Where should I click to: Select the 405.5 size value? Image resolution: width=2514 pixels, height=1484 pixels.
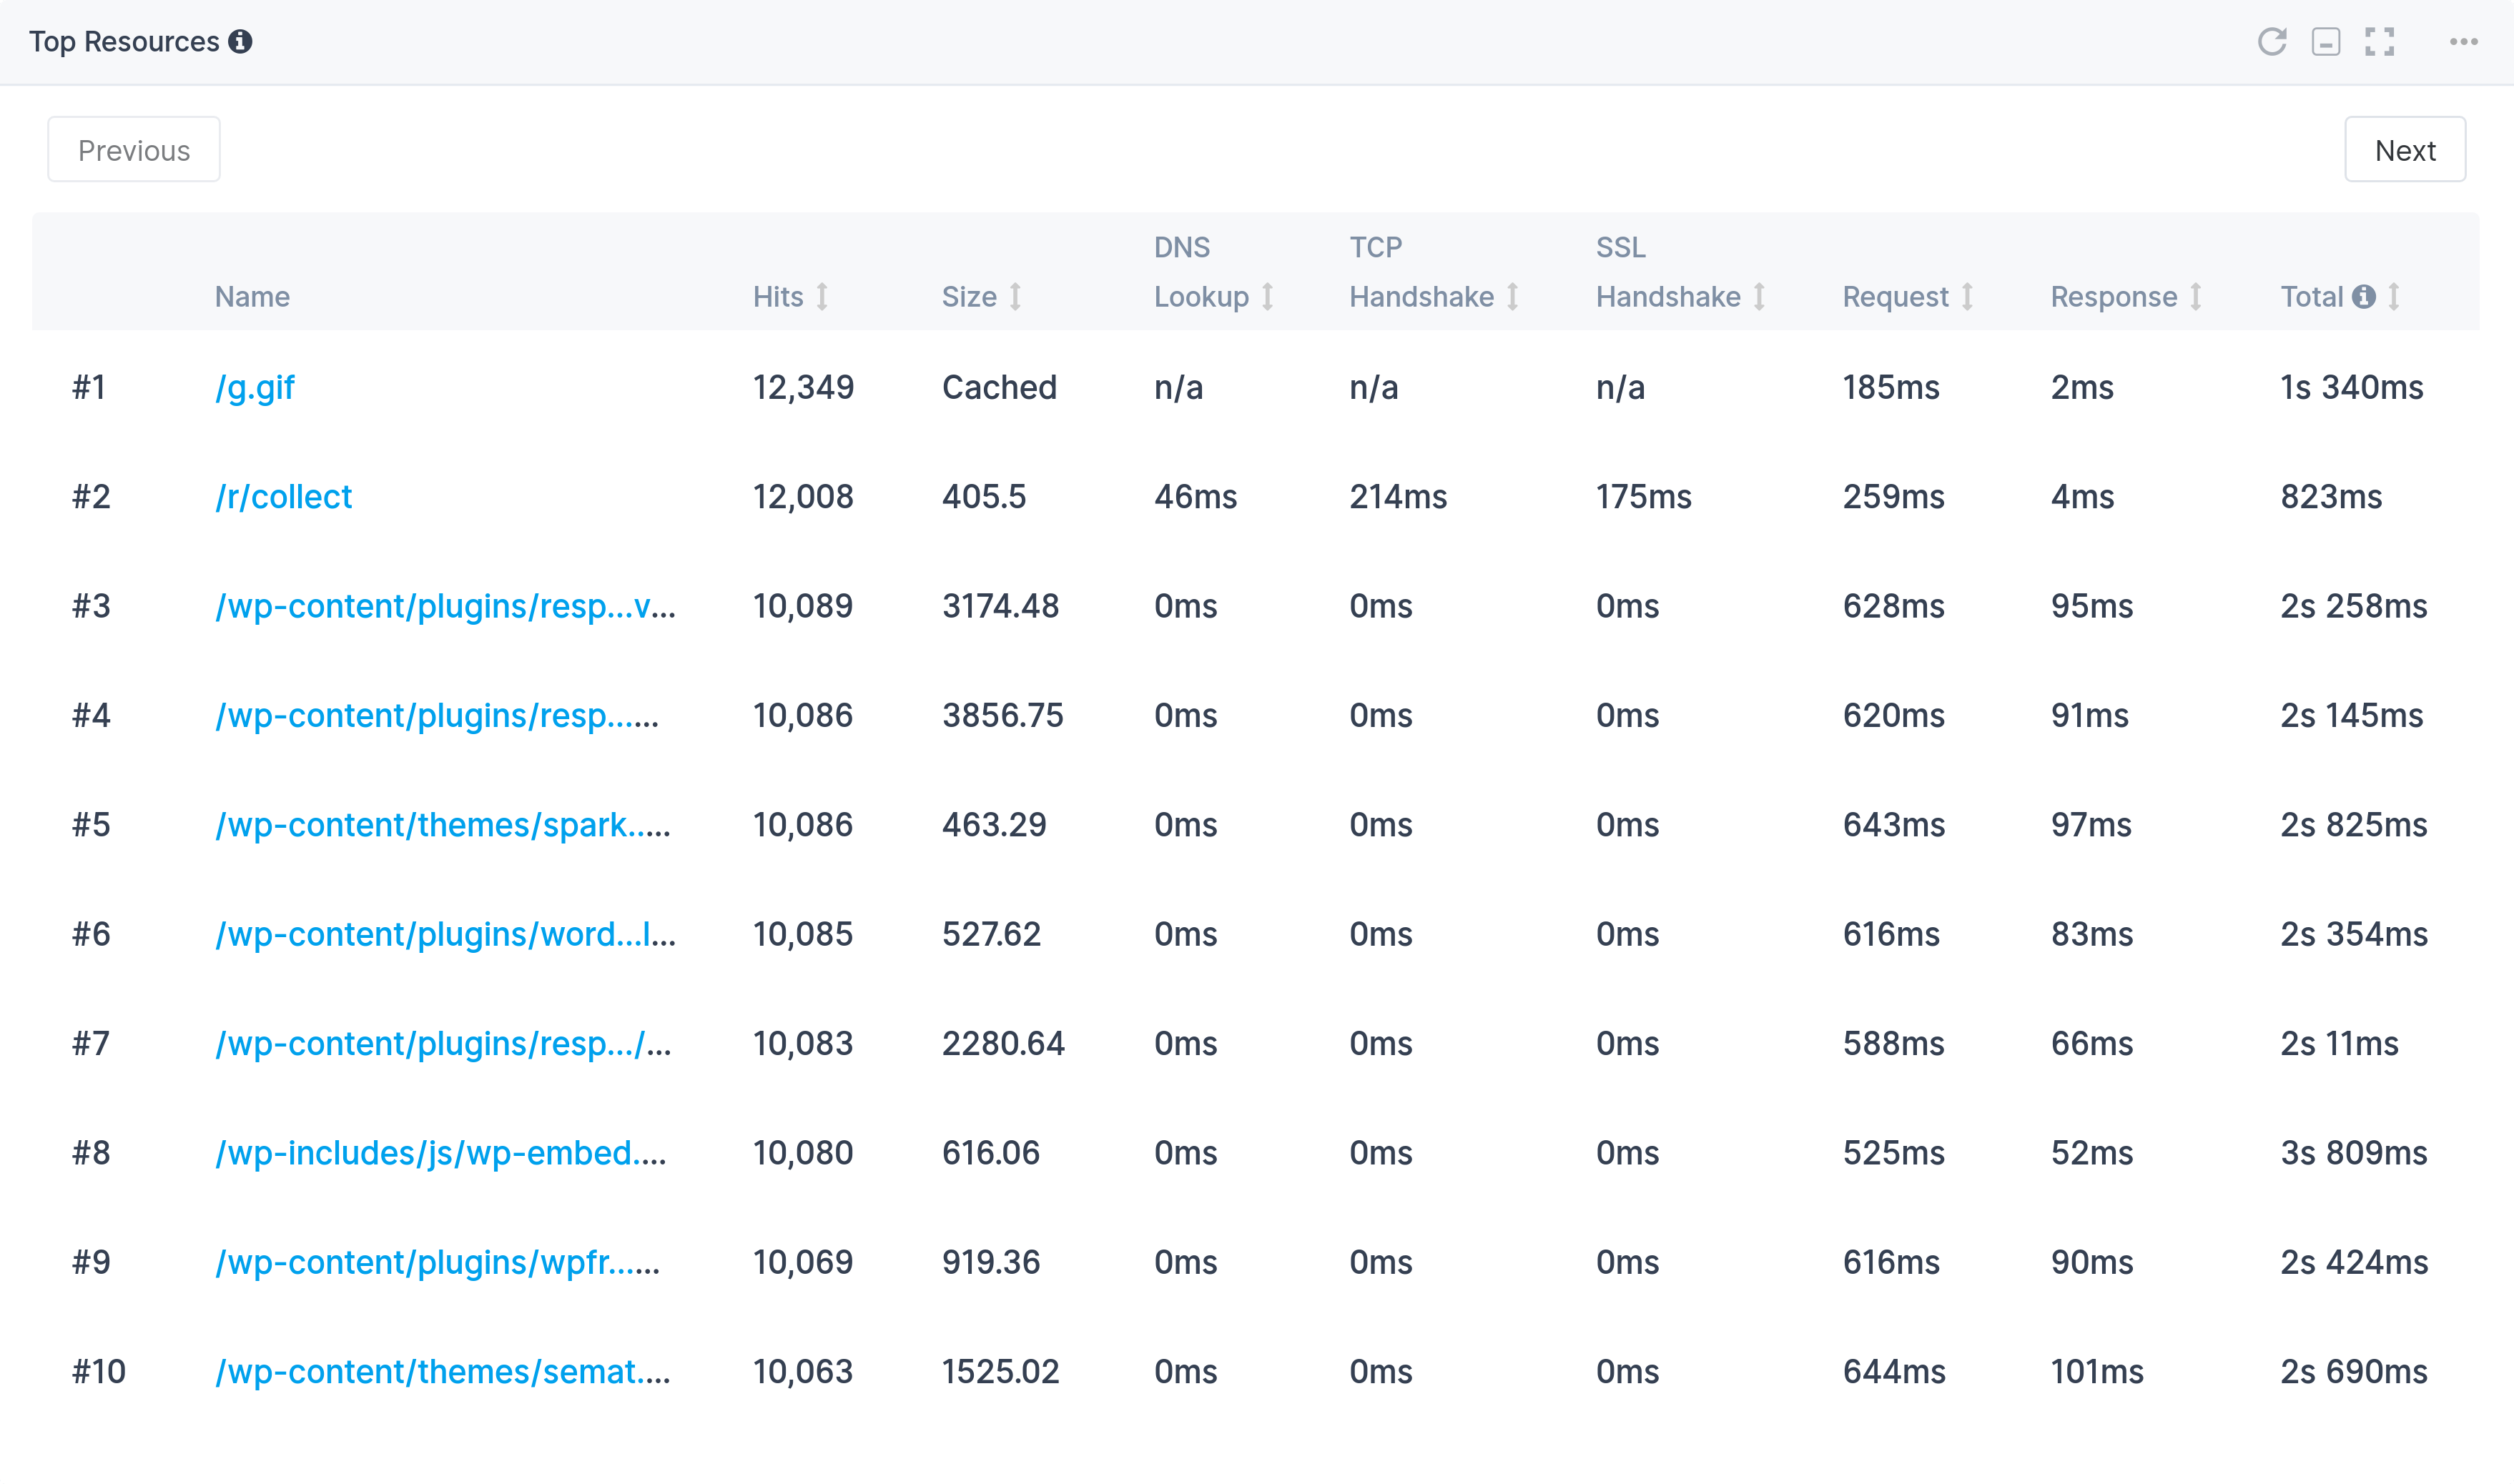[984, 497]
